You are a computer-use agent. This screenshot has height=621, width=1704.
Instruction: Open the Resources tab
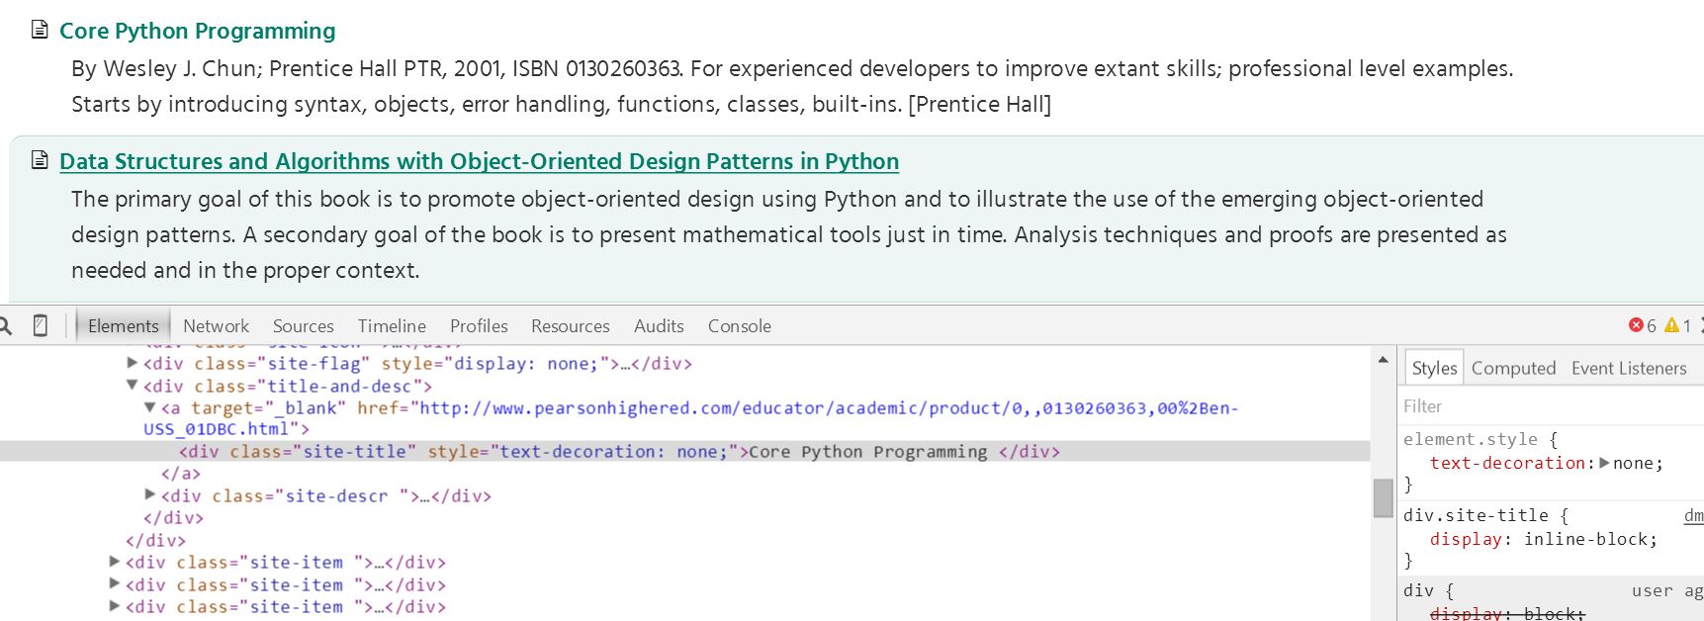click(x=570, y=325)
